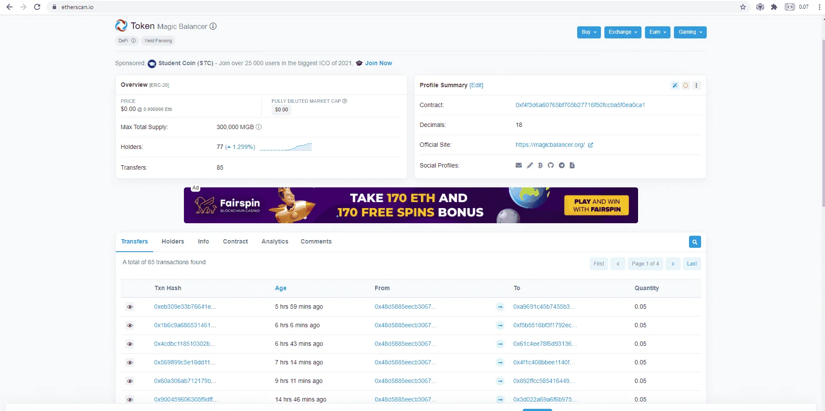The image size is (825, 411).
Task: Click the cube extension icon in browser toolbar
Action: point(760,7)
